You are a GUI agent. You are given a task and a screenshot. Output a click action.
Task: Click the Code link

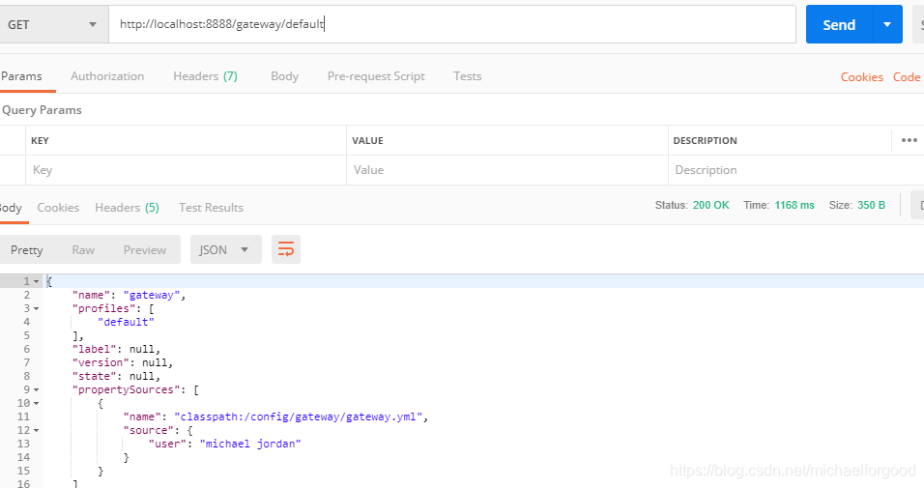(907, 77)
